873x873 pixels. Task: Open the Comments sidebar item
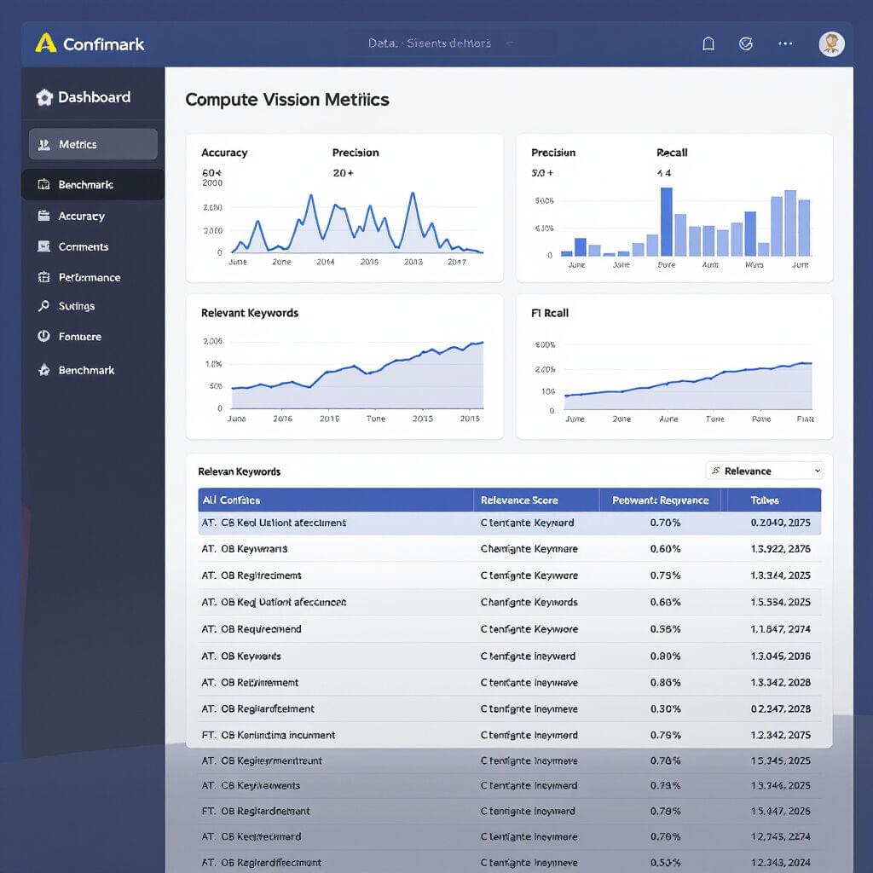[93, 246]
